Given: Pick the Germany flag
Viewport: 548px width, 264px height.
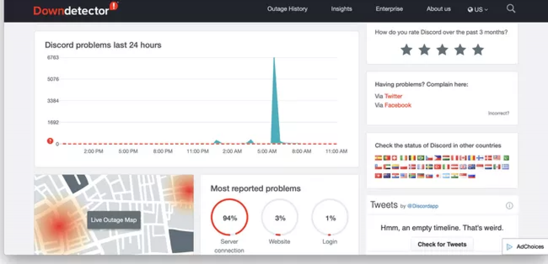Looking at the screenshot, I should tap(421, 176).
